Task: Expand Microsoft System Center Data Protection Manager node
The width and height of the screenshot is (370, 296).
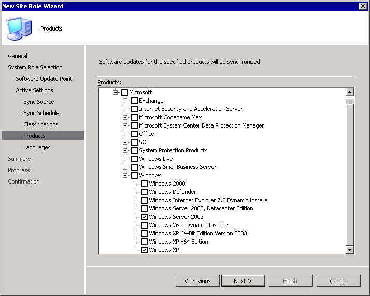Action: [125, 125]
